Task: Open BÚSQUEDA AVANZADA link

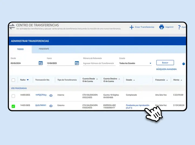Action: pos(166,69)
